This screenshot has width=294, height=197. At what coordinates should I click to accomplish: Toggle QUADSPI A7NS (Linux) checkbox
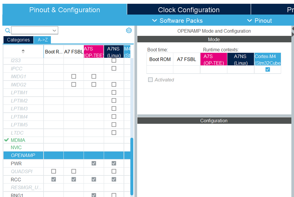pyautogui.click(x=114, y=171)
